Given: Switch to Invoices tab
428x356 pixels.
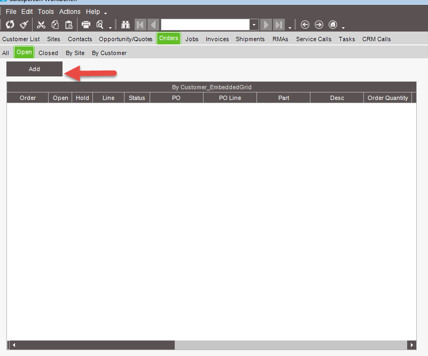Looking at the screenshot, I should [217, 39].
